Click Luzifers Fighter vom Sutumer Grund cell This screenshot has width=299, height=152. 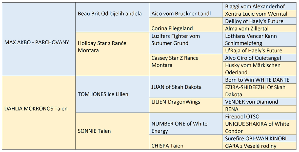186,43
